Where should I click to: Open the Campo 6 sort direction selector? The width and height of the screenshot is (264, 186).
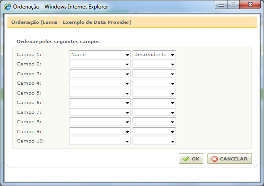coord(154,103)
